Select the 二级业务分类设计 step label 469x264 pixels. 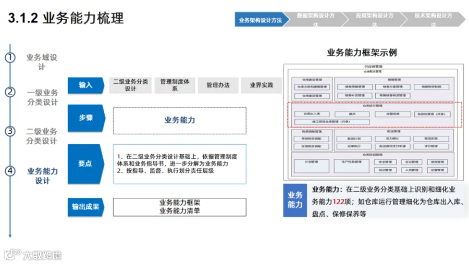coord(42,136)
